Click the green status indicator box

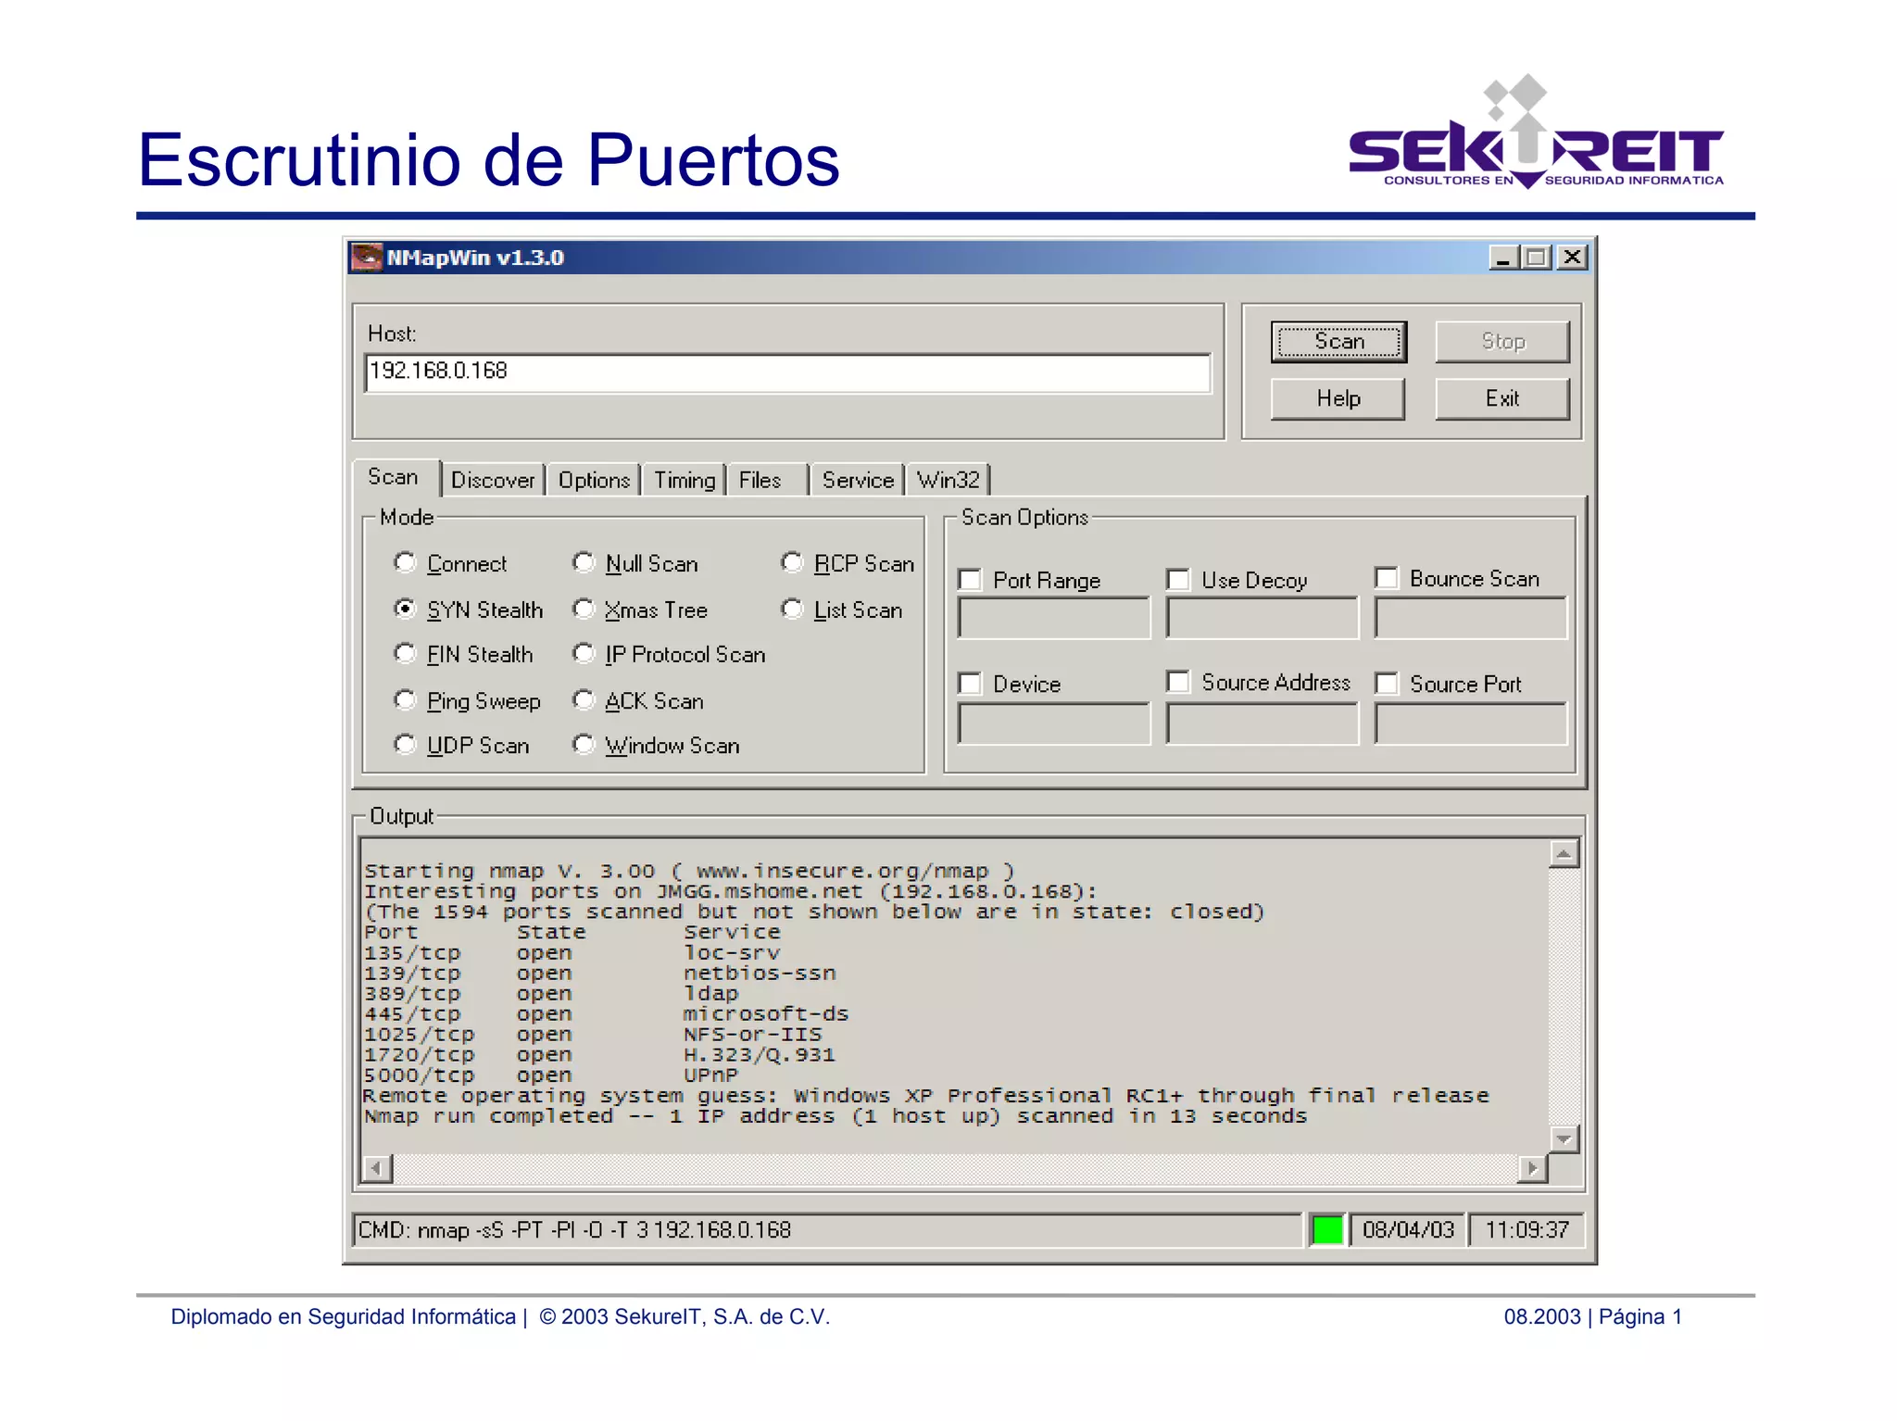tap(1326, 1229)
